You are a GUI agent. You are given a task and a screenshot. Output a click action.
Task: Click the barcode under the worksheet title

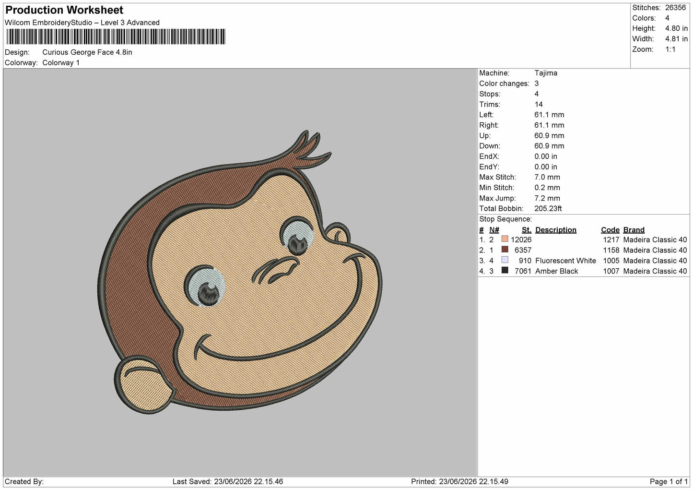[116, 37]
